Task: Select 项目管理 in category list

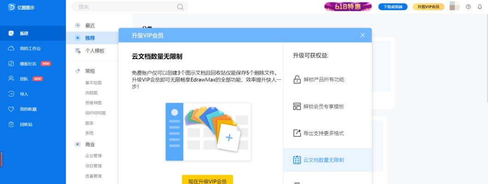Action: [x=93, y=166]
